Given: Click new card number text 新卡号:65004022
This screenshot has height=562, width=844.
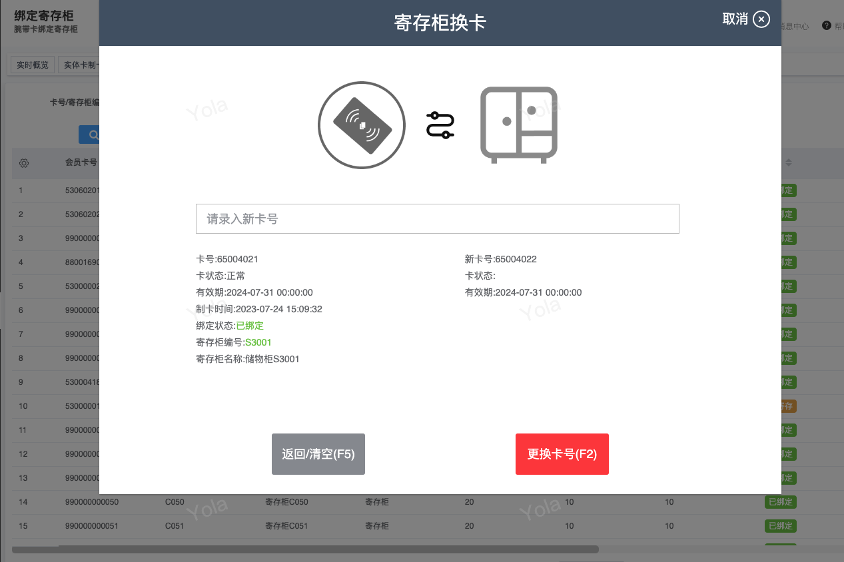Looking at the screenshot, I should point(501,259).
